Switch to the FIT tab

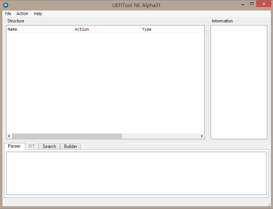(32, 146)
